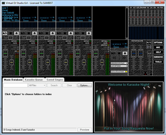166x135 pixels.
Task: Switch to the Karaoke Queue tab
Action: click(34, 80)
